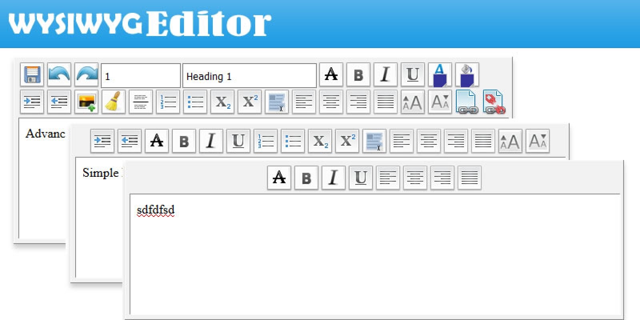
Task: Insert an image with the picture icon
Action: coord(86,102)
